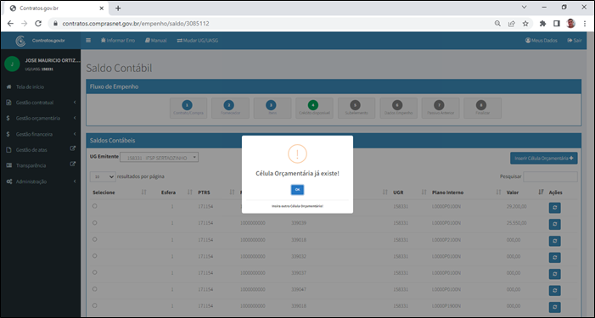Select radio for row with 339047
Viewport: 595px width, 318px height.
click(94, 289)
